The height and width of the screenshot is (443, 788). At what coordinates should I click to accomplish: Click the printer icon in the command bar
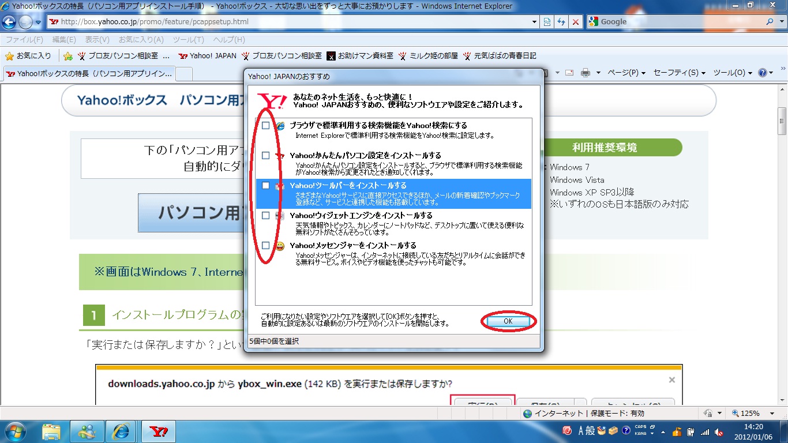coord(586,73)
